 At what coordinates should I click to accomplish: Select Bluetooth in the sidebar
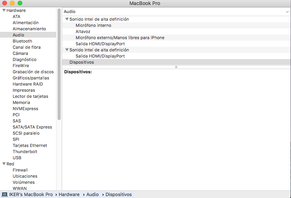pyautogui.click(x=22, y=41)
